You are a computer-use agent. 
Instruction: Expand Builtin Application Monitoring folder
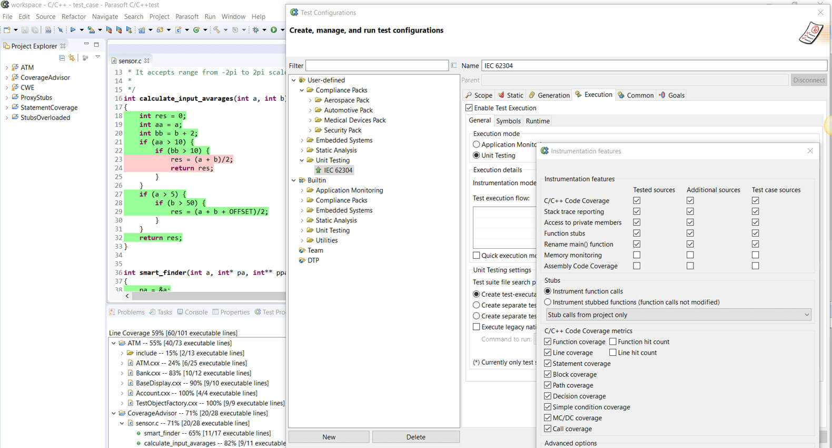tap(302, 190)
